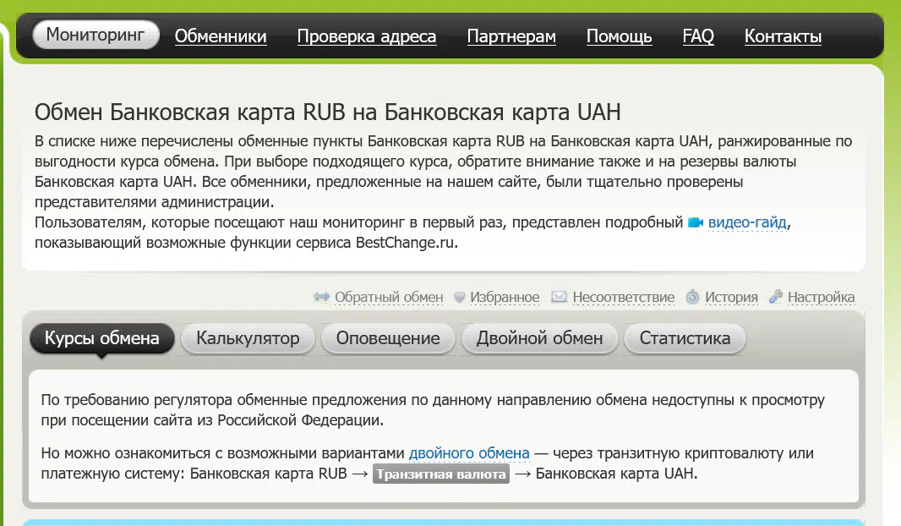Select the Мониторинг navigation button
Image resolution: width=901 pixels, height=526 pixels.
click(96, 36)
